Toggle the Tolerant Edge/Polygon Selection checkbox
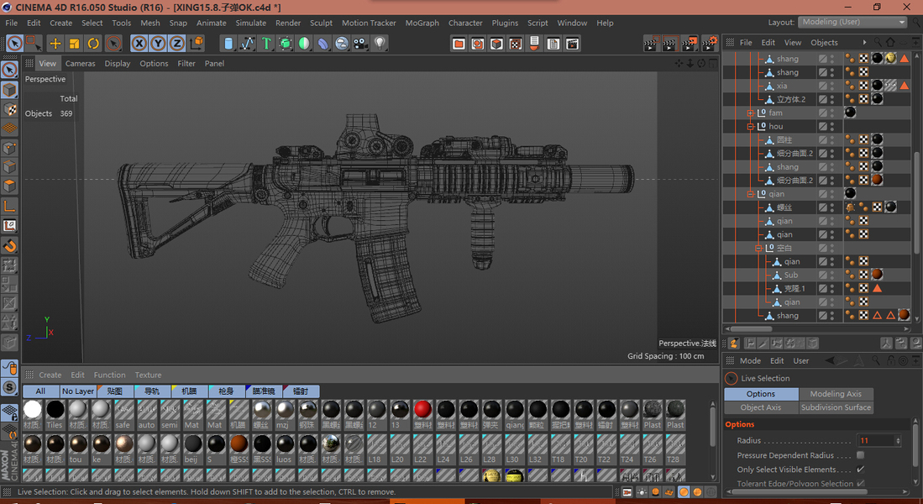The width and height of the screenshot is (923, 504). point(861,483)
